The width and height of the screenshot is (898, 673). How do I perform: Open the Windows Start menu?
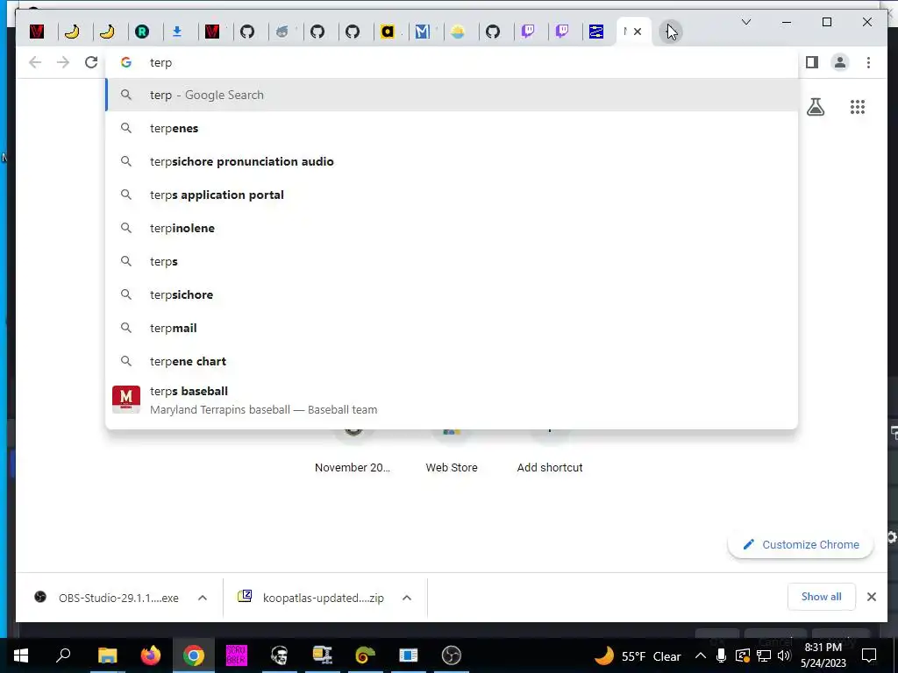coord(21,655)
